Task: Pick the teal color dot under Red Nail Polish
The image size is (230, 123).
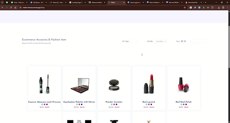Action: point(181,104)
